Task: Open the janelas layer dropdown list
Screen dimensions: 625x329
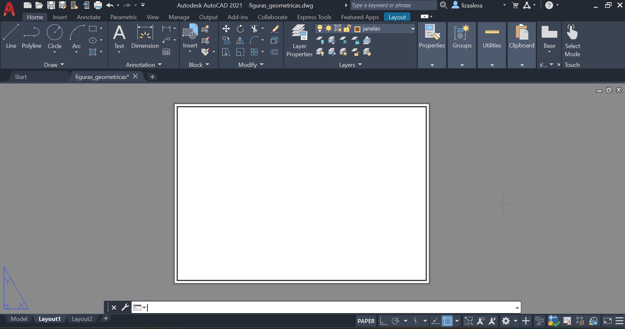Action: tap(413, 29)
